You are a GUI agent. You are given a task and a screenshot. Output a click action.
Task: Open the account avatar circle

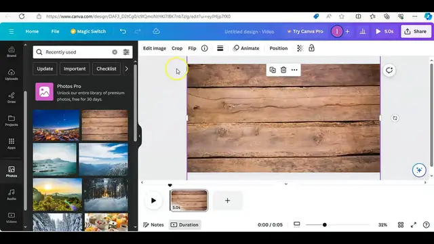(x=337, y=32)
